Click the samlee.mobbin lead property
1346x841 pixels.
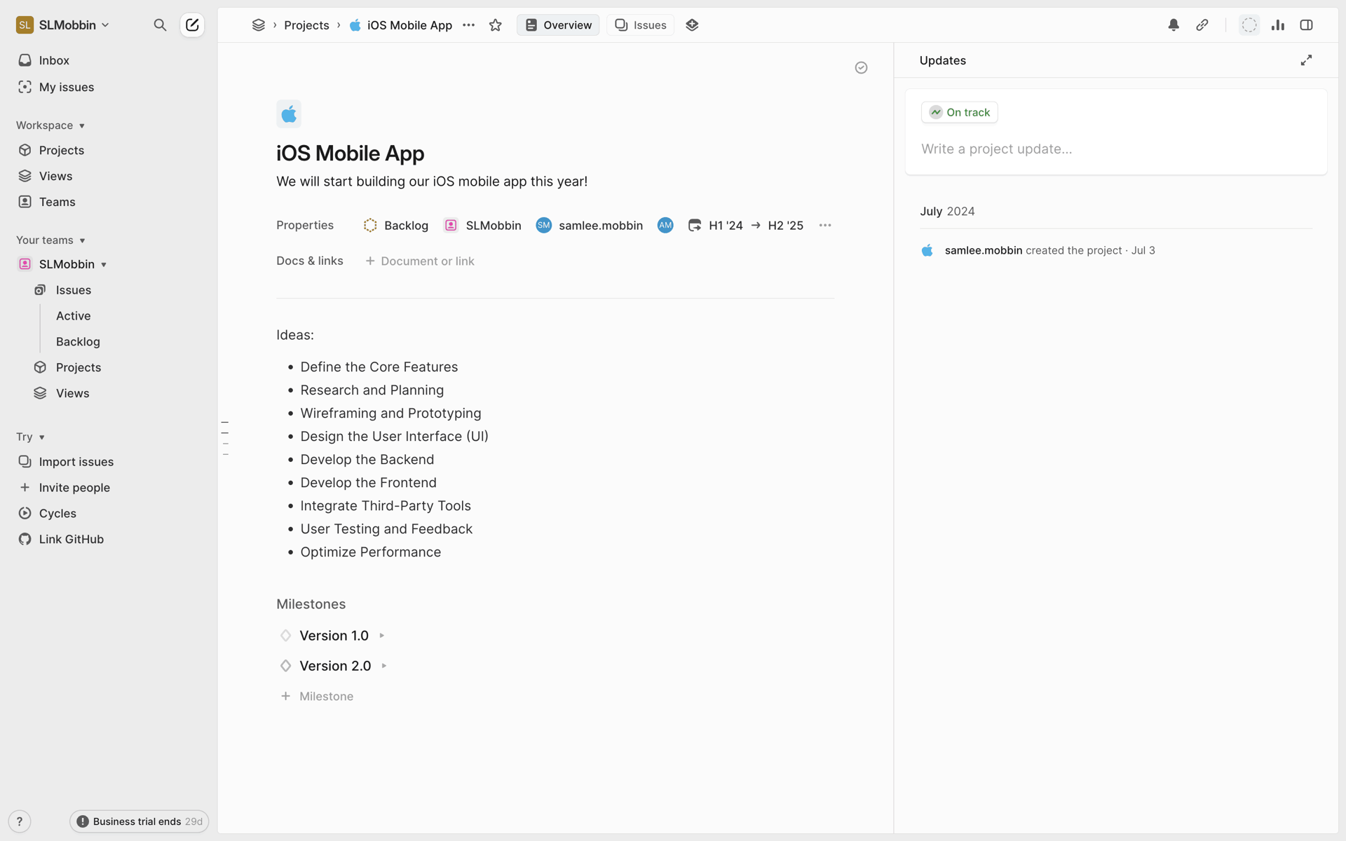coord(590,226)
